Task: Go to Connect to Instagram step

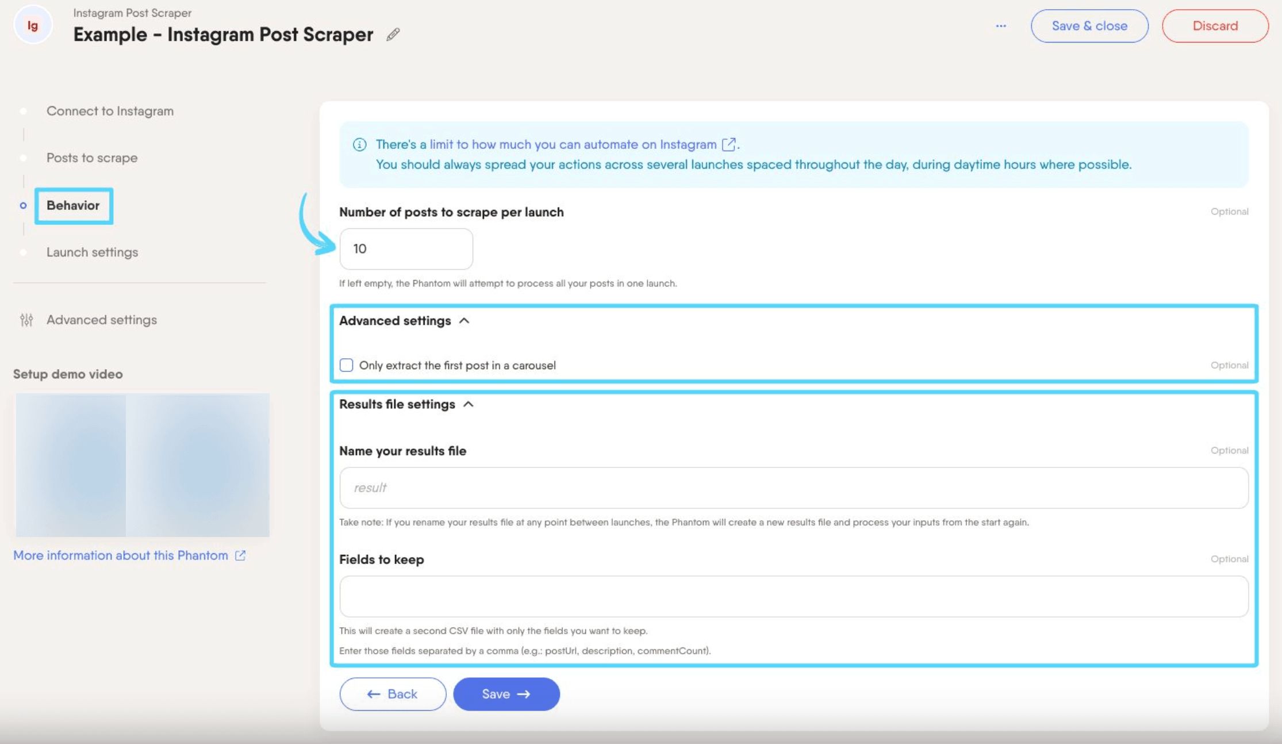Action: click(x=110, y=111)
